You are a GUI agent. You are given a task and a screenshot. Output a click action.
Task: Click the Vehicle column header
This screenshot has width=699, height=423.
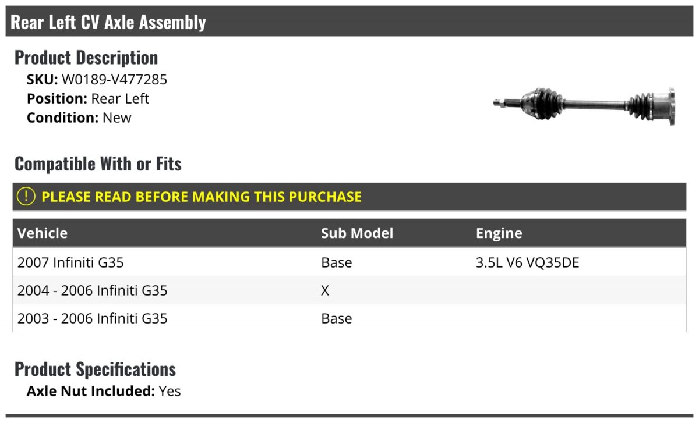tap(43, 233)
